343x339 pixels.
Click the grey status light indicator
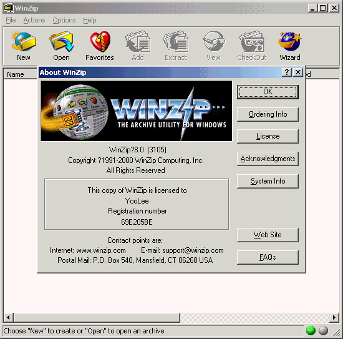(323, 330)
